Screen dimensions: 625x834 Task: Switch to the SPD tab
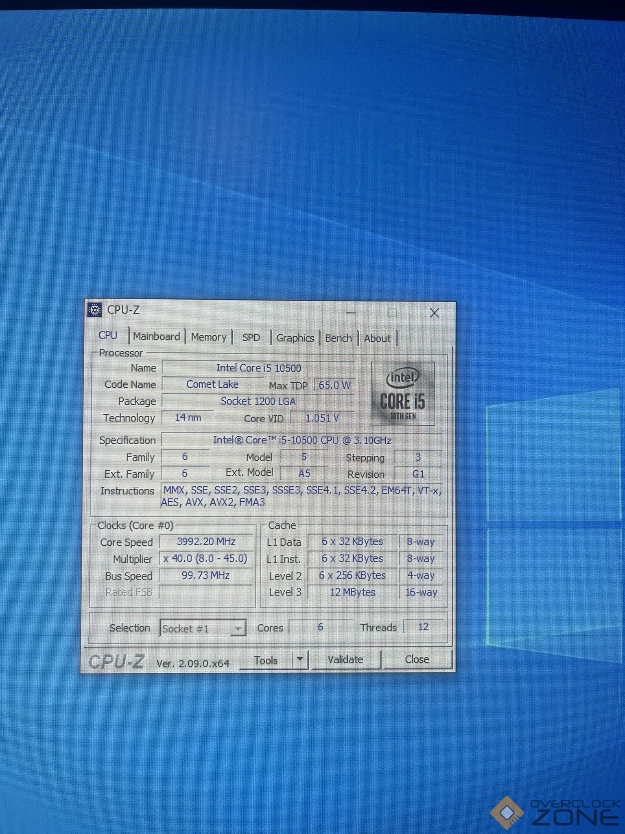click(251, 338)
